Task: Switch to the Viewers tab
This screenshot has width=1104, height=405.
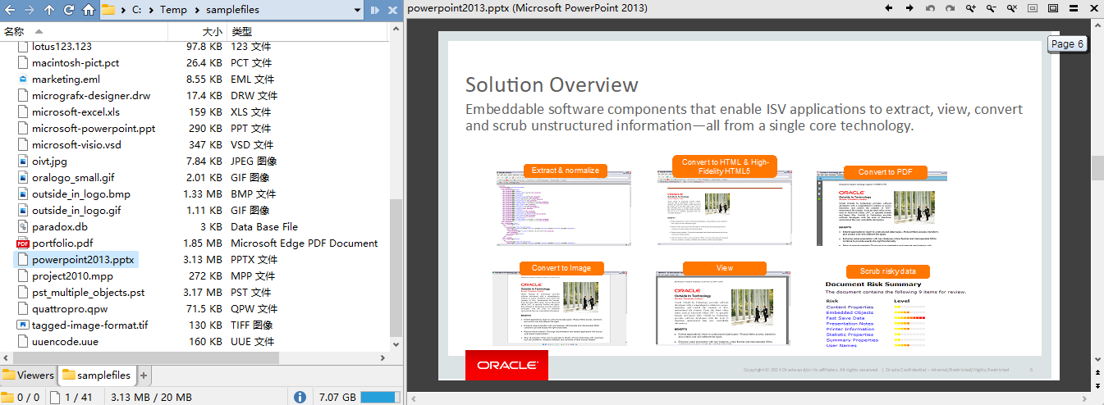Action: pos(28,375)
